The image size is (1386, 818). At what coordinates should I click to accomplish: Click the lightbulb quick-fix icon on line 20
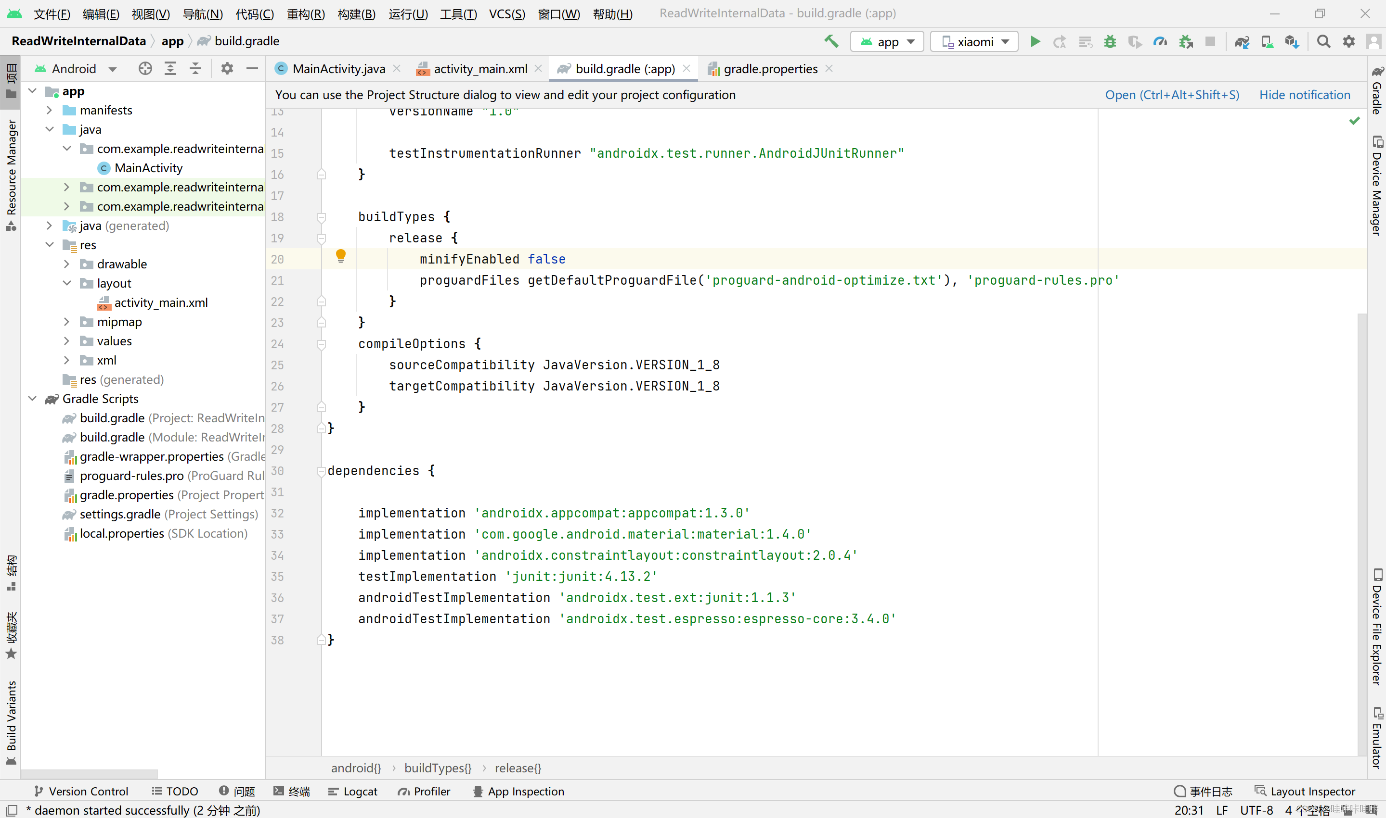340,255
